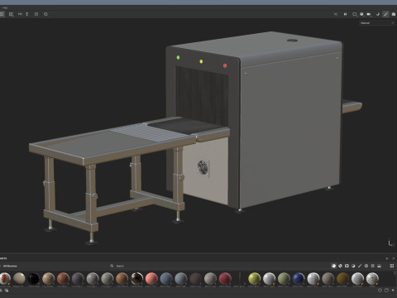Image resolution: width=397 pixels, height=298 pixels.
Task: Click the import arrow icon at assets bottom-right
Action: 393,291
